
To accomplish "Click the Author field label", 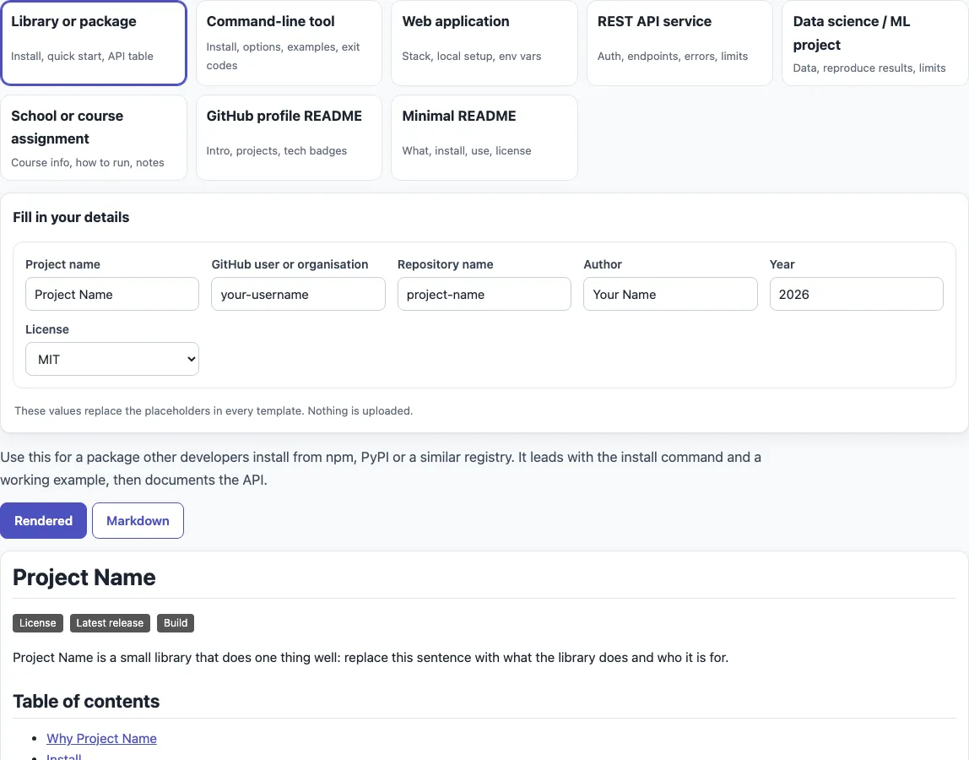I will pyautogui.click(x=603, y=264).
